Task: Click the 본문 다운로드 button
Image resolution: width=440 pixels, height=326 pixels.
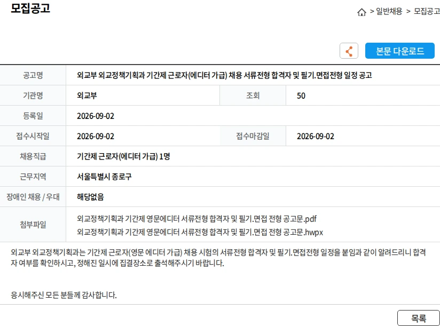Action: tap(399, 51)
